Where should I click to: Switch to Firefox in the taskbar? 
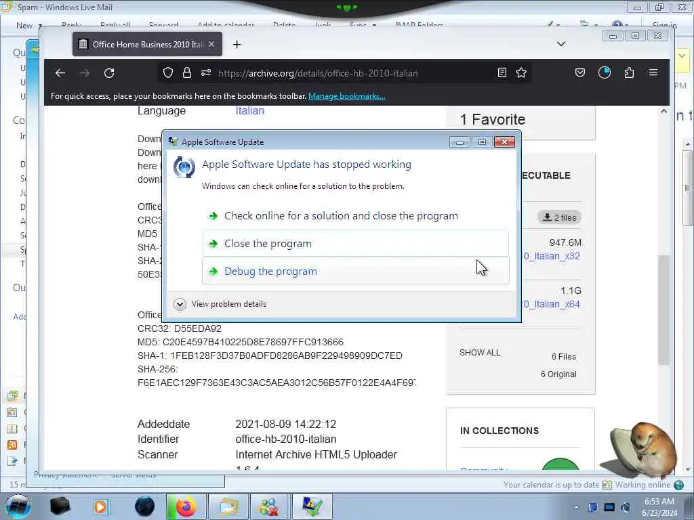click(186, 506)
